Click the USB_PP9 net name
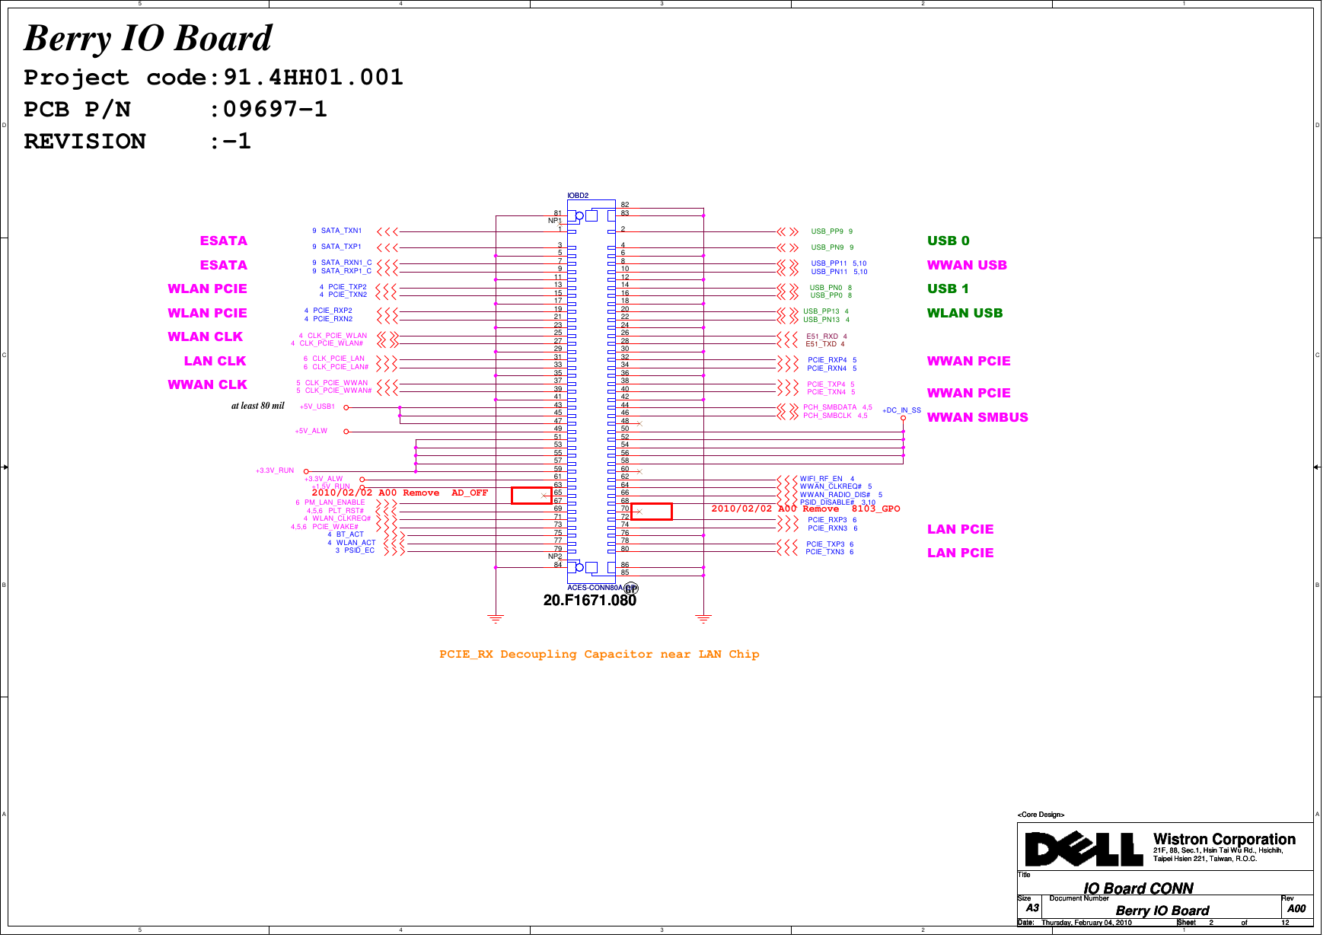Viewport: 1336px width, 944px height. (x=827, y=231)
